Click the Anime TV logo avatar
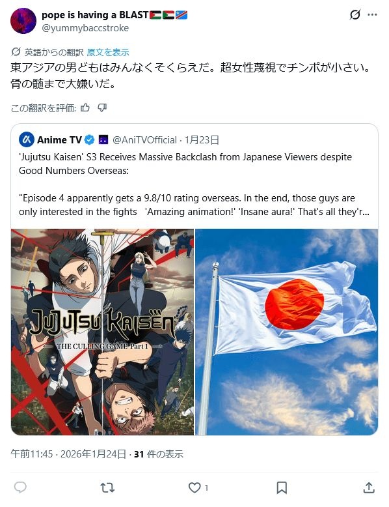 27,139
